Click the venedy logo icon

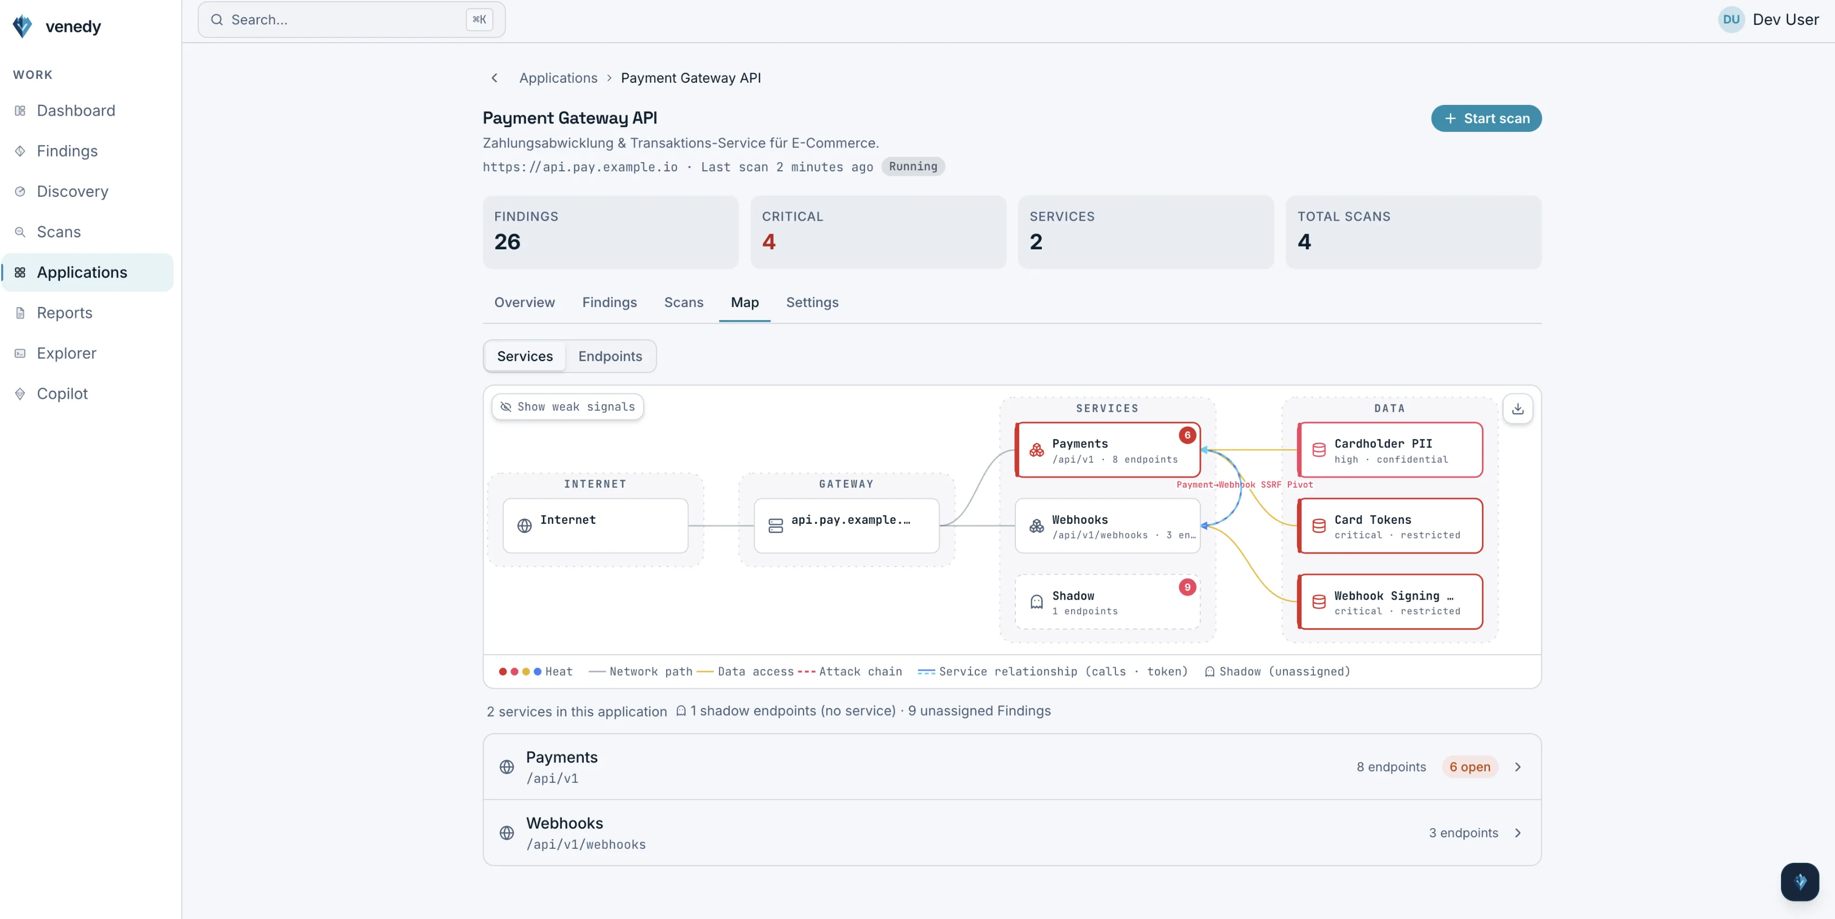click(x=23, y=26)
